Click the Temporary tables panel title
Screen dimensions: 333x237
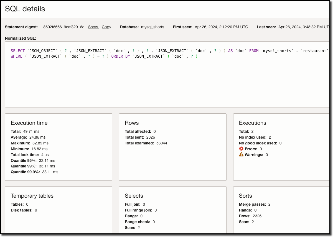click(32, 196)
